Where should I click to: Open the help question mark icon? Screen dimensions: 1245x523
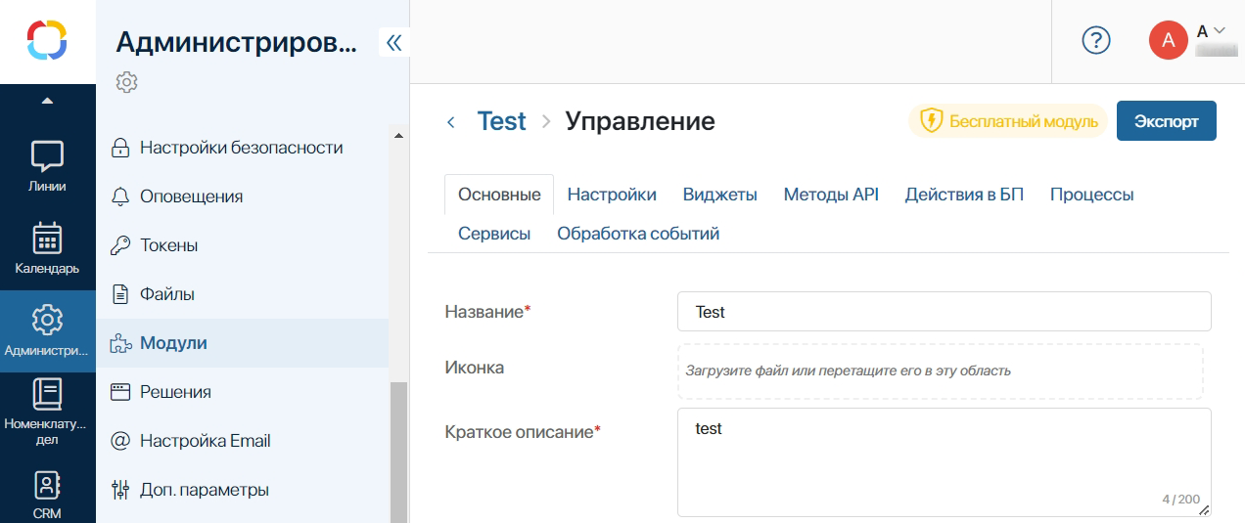click(x=1096, y=40)
